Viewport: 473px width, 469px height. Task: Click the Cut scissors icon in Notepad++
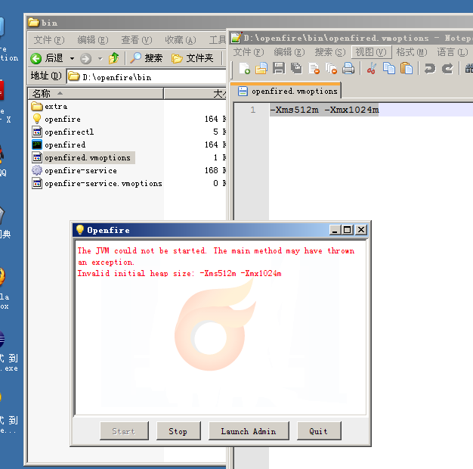(x=371, y=68)
